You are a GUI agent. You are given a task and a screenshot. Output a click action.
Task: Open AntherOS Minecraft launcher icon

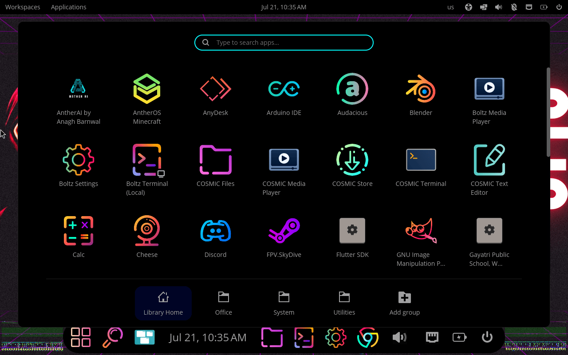pyautogui.click(x=147, y=89)
